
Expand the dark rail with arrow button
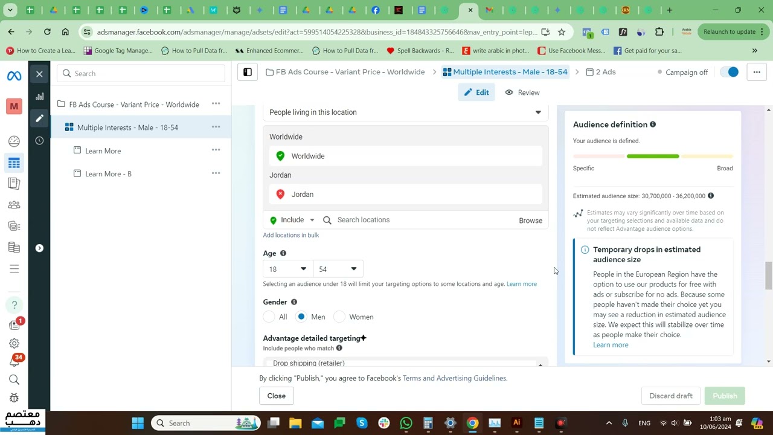[x=39, y=248]
